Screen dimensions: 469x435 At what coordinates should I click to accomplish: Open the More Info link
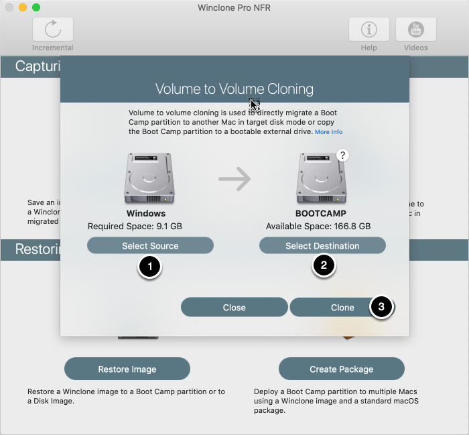point(329,132)
